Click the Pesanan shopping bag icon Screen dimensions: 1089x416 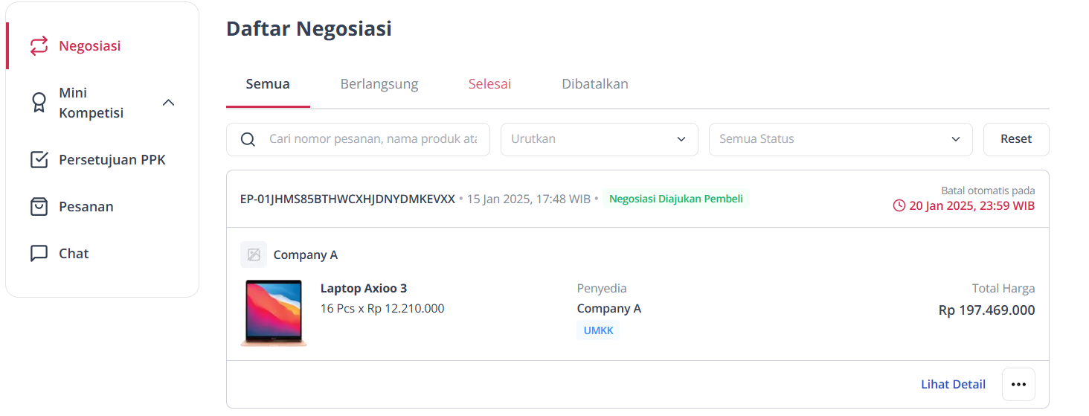pyautogui.click(x=39, y=207)
